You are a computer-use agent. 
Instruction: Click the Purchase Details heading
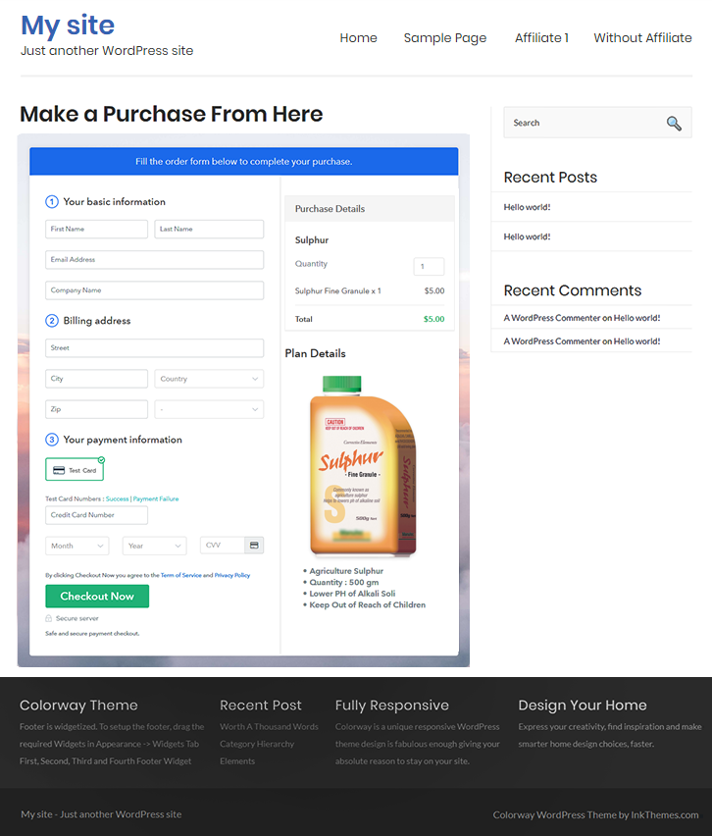[x=330, y=209]
